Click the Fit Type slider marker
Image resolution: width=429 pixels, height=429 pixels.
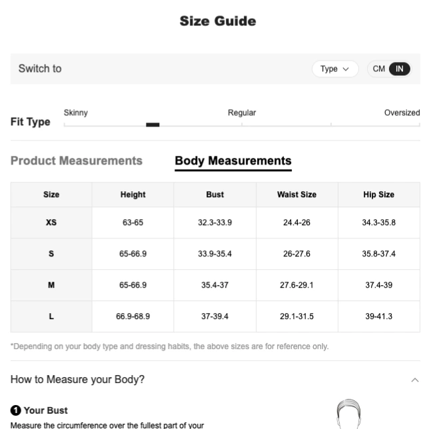(x=153, y=125)
